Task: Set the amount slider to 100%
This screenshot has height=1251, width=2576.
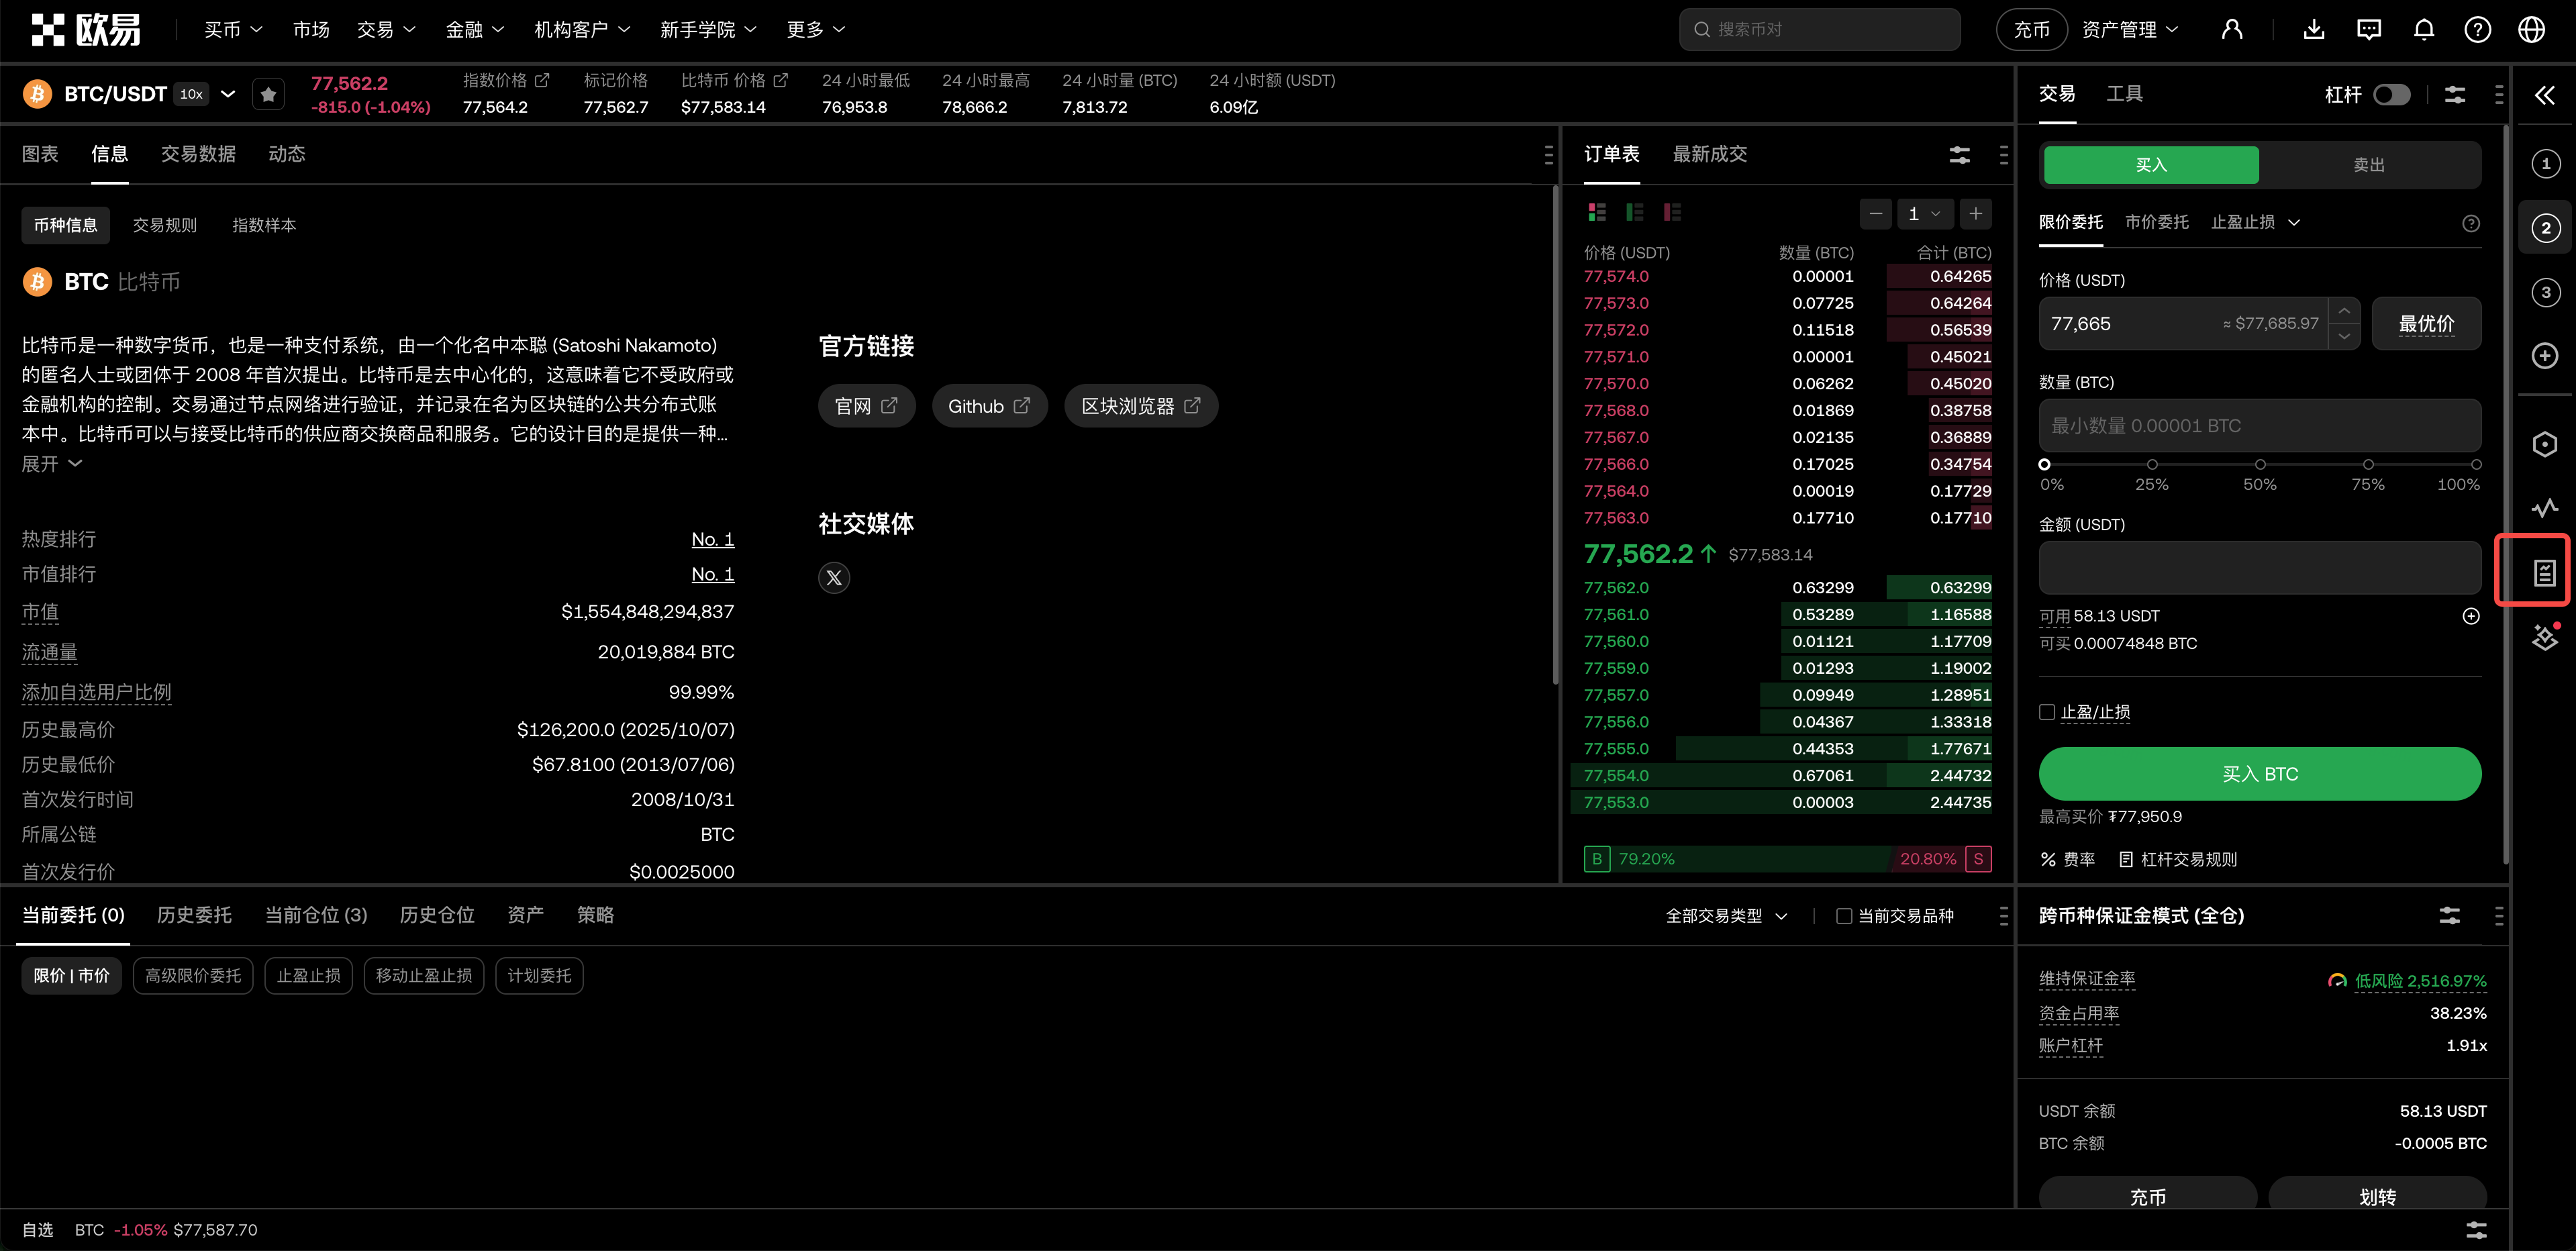Action: [2476, 465]
